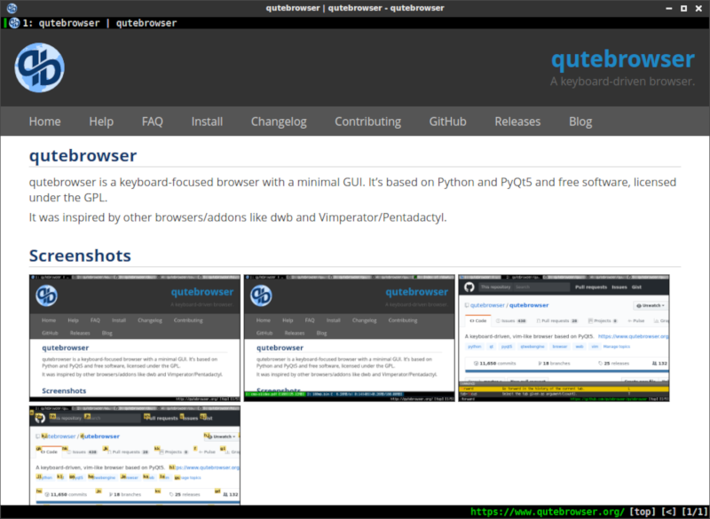Click the first qutebrowser screenshot thumbnail
This screenshot has width=710, height=519.
133,337
